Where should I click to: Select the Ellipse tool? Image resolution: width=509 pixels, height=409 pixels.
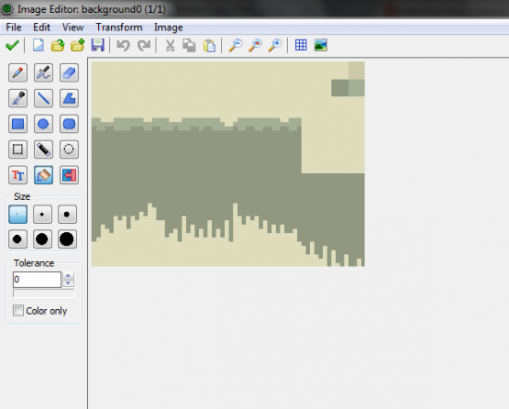pyautogui.click(x=43, y=124)
